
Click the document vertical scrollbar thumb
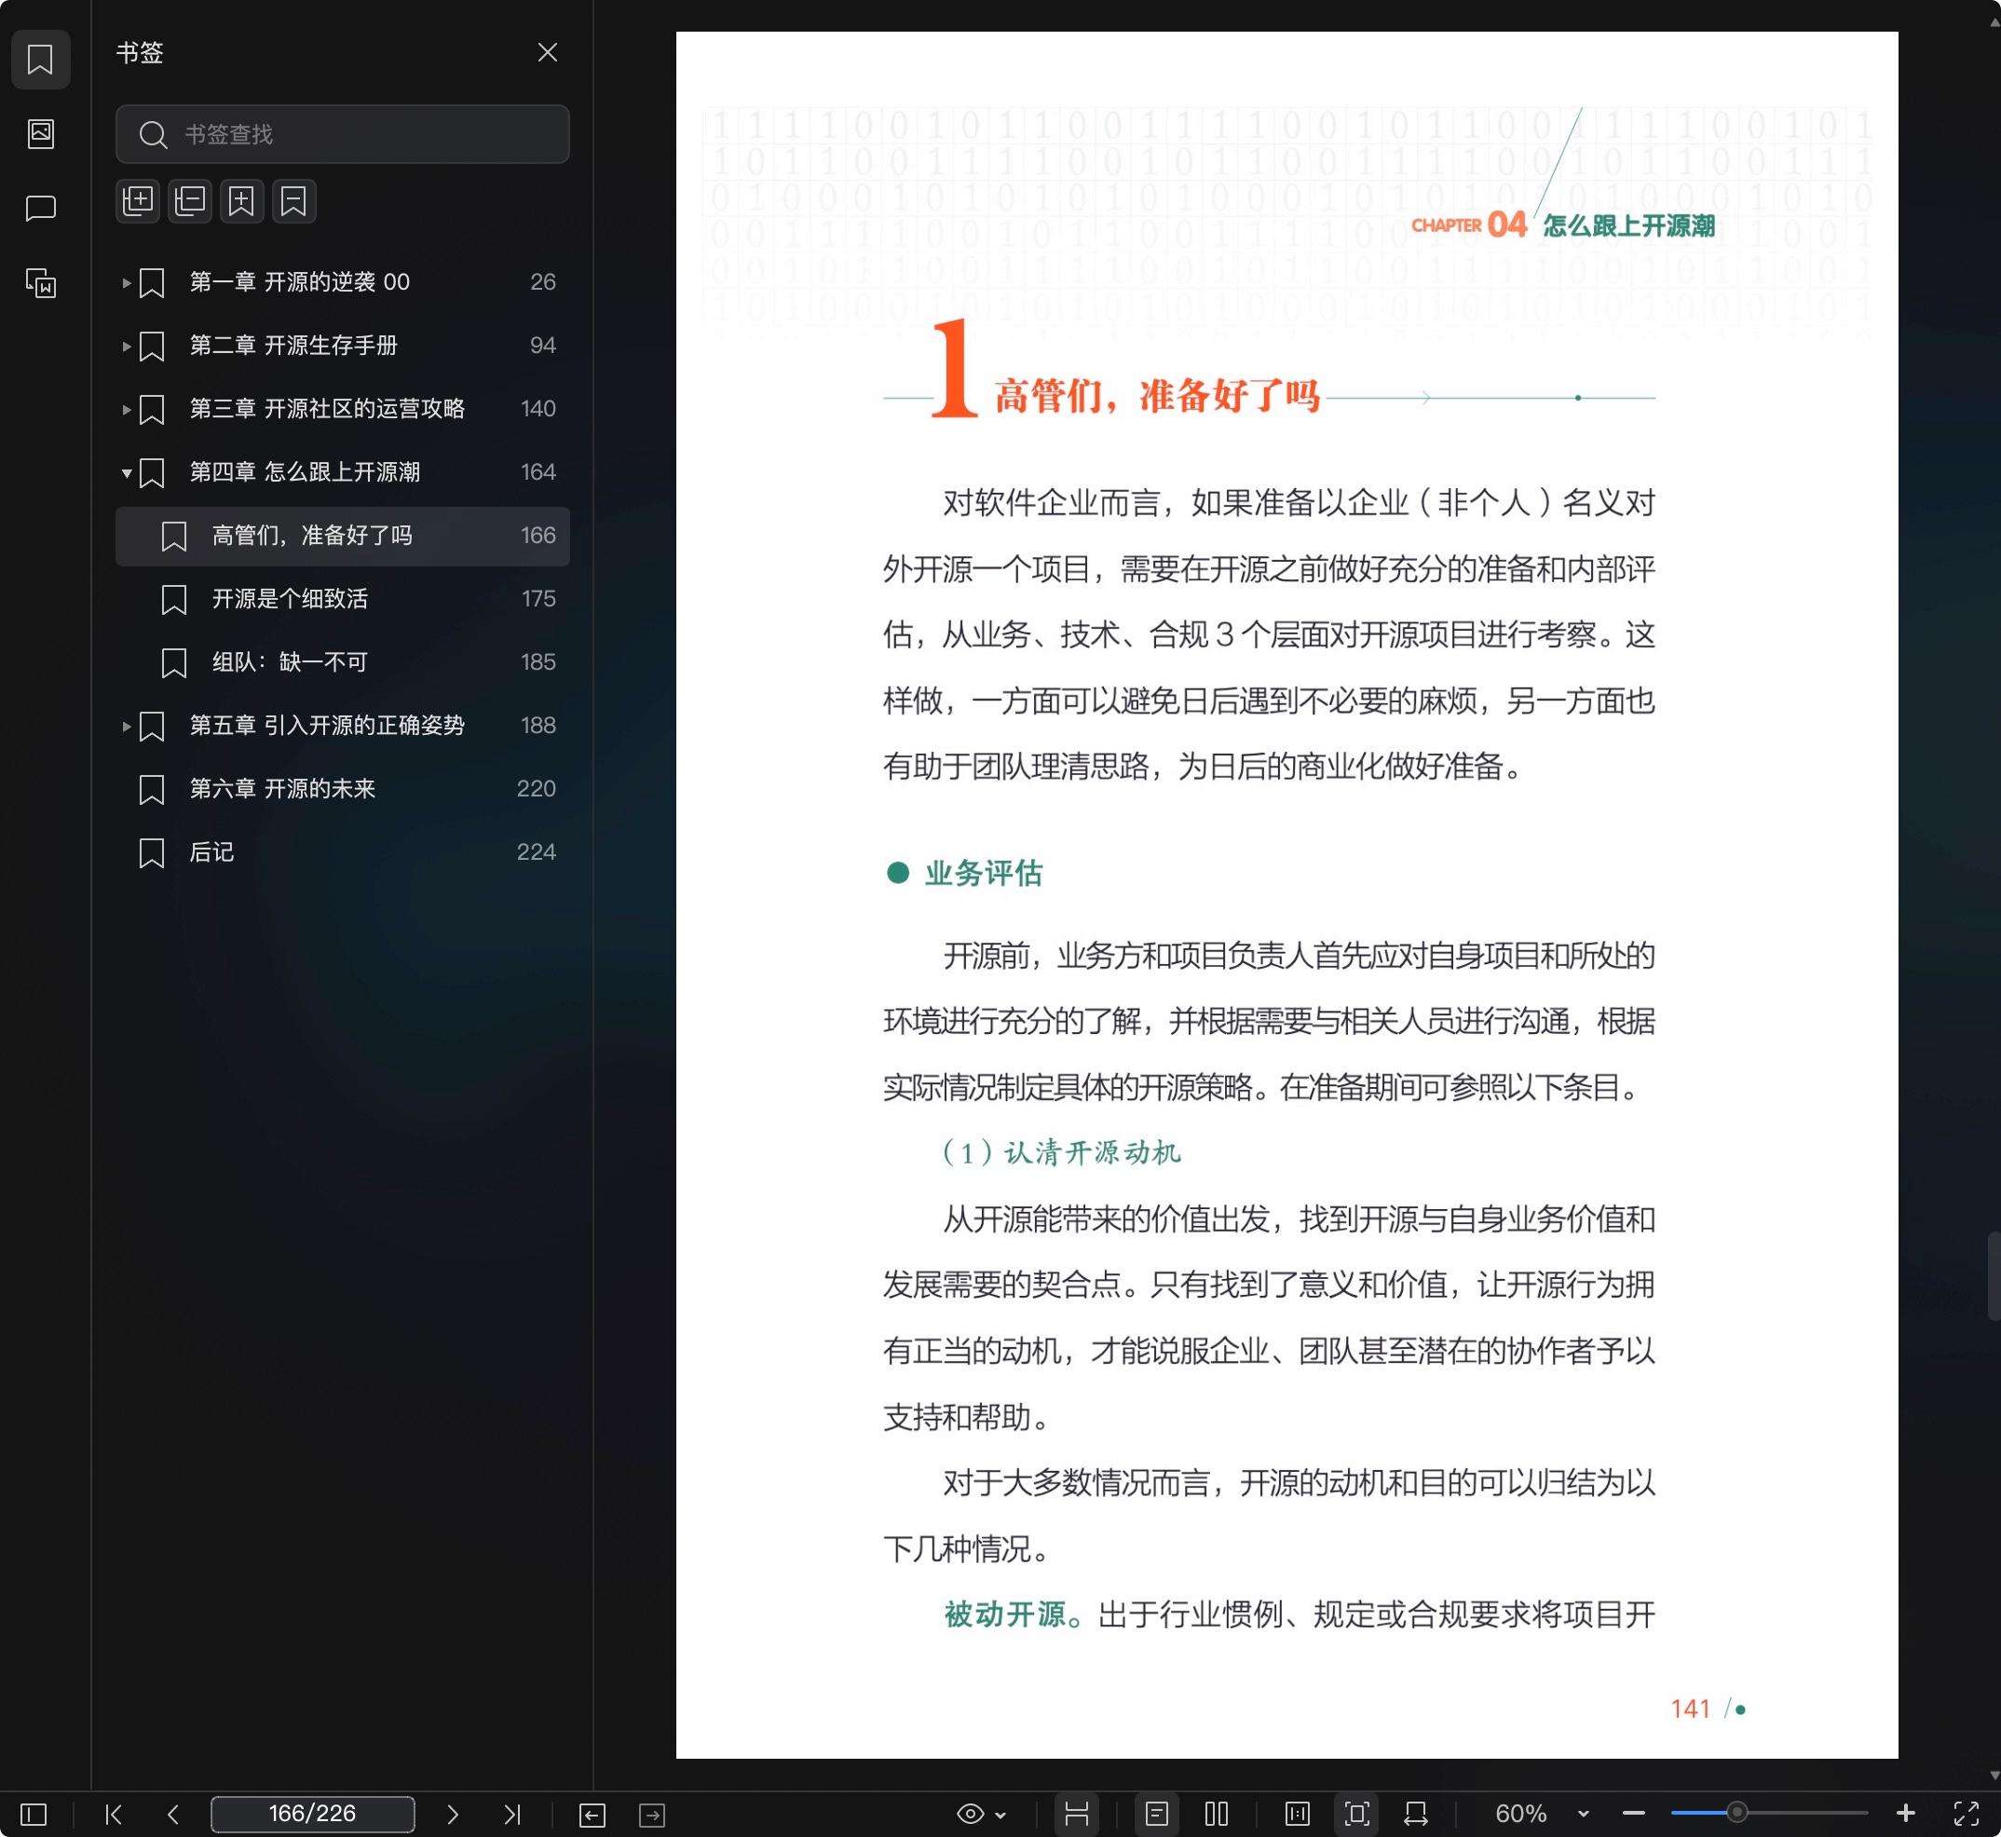point(1993,1275)
